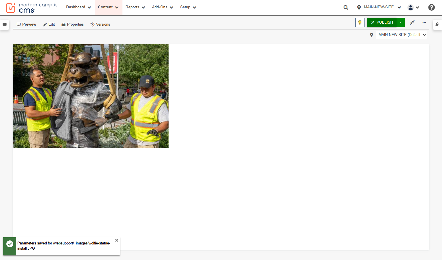442x260 pixels.
Task: Open the Publish options dropdown arrow
Action: pos(401,22)
